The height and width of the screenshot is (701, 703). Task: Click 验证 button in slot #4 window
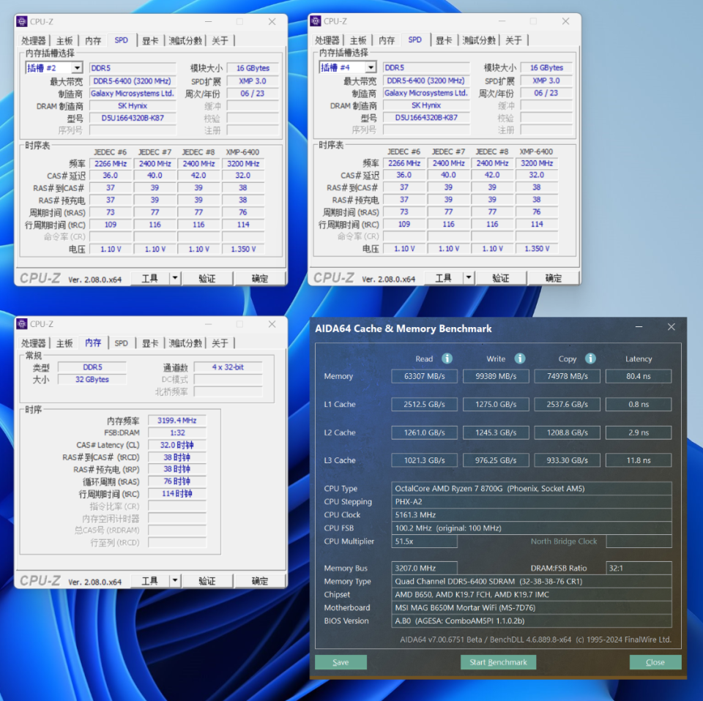[500, 278]
